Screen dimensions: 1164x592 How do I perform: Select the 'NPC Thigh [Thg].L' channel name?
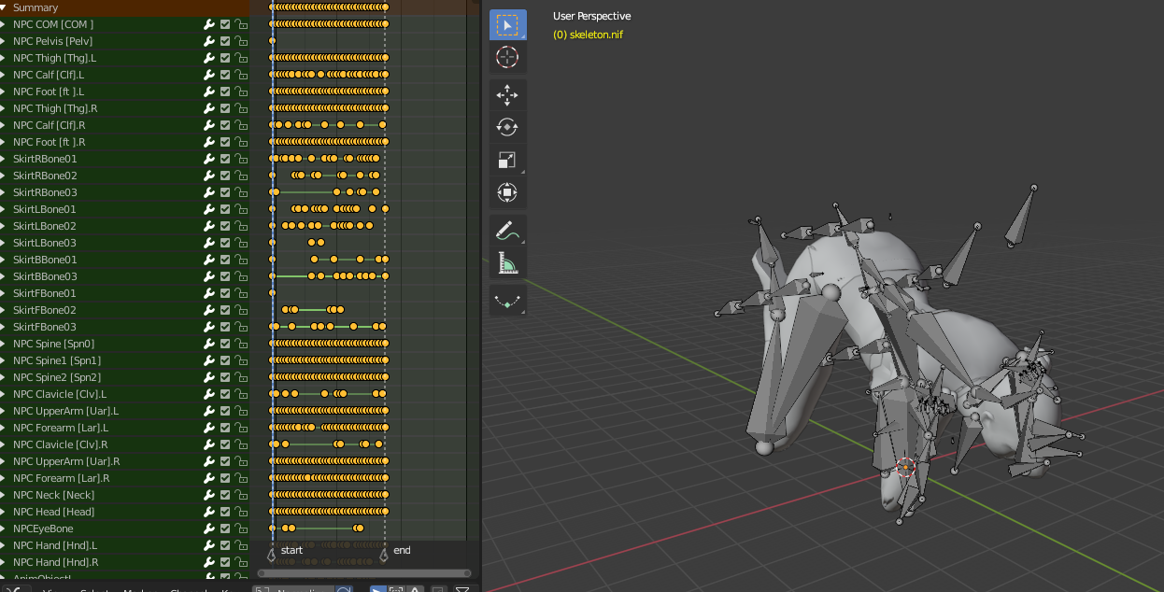(54, 58)
